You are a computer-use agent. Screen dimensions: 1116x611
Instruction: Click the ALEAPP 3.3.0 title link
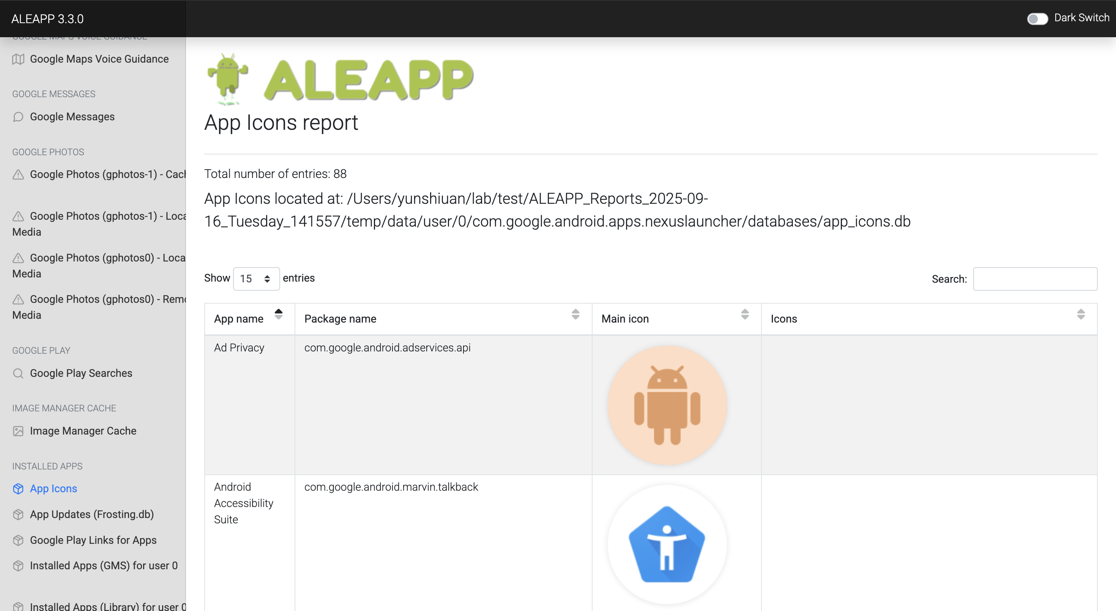pyautogui.click(x=48, y=19)
